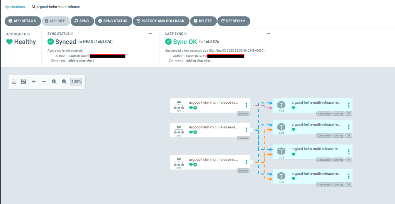This screenshot has width=395, height=204.
Task: Start a SYNC of the application
Action: (82, 21)
